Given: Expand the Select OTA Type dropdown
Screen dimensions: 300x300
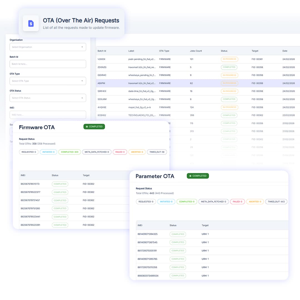Looking at the screenshot, I should 48,81.
